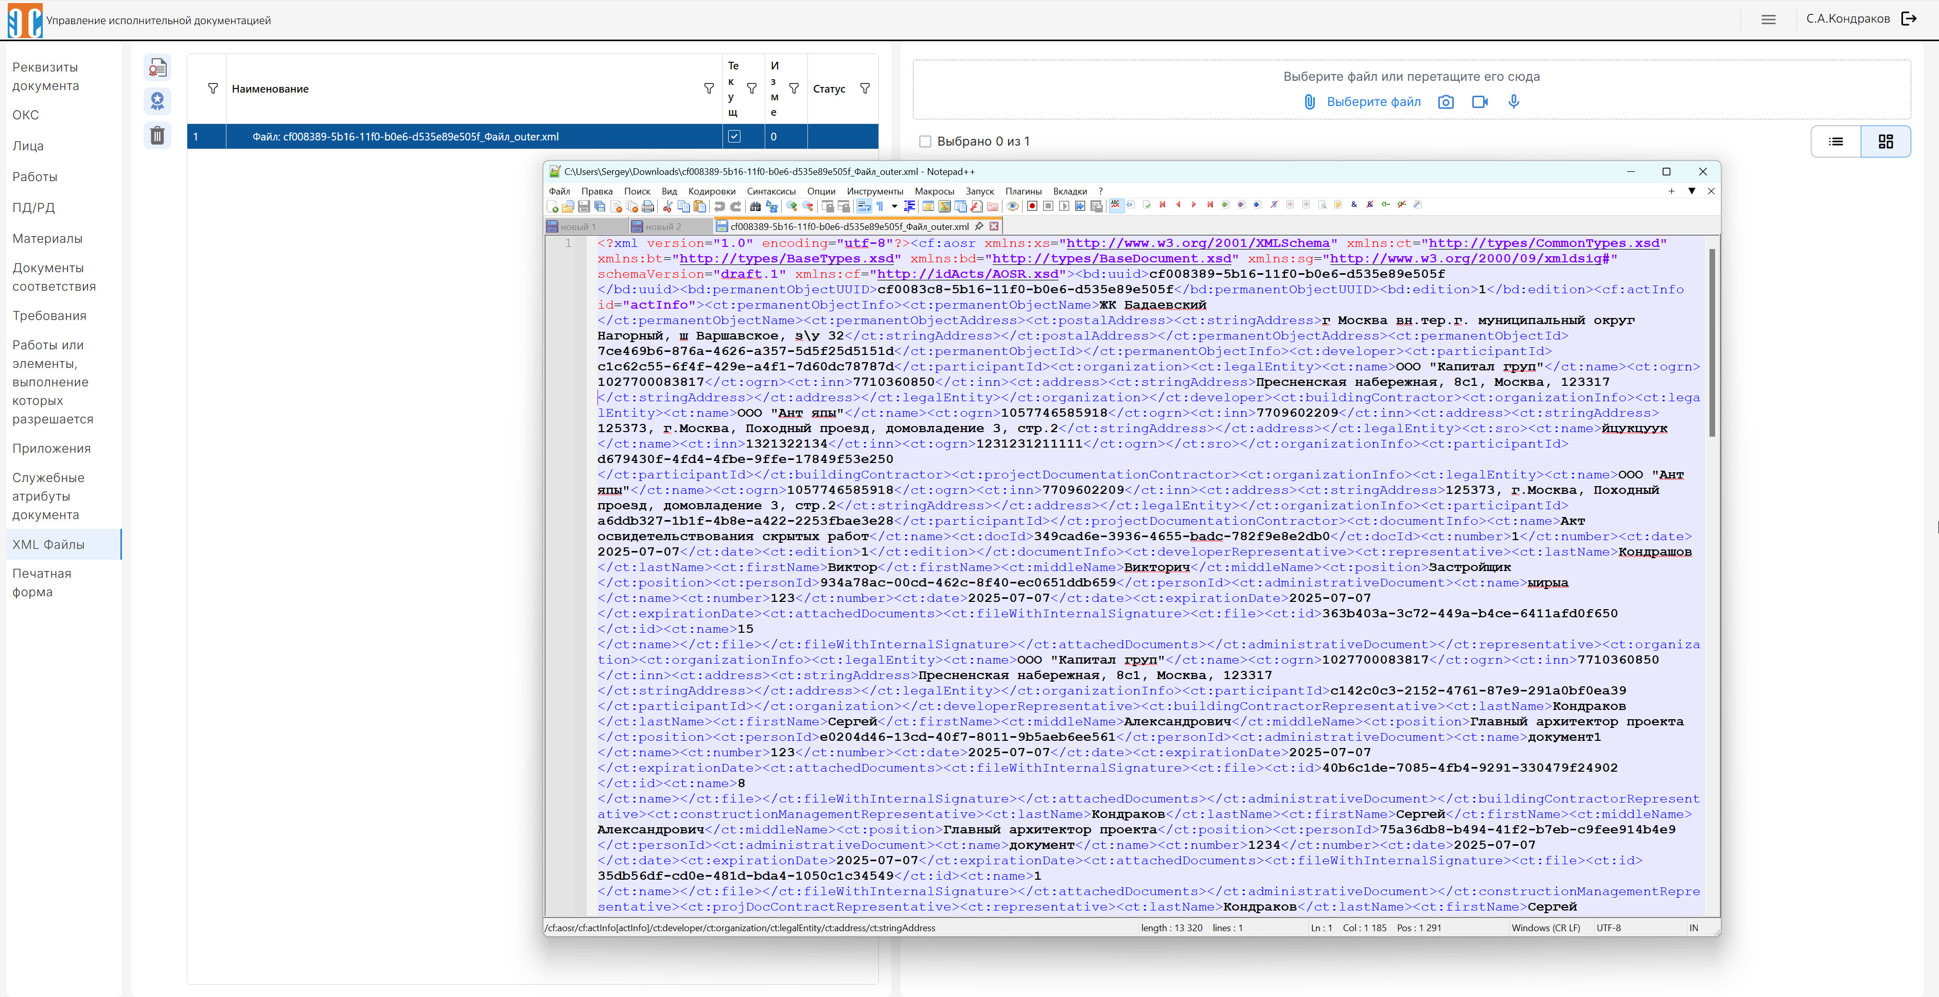Save the file with Notepad++ floppy icon

pyautogui.click(x=584, y=206)
